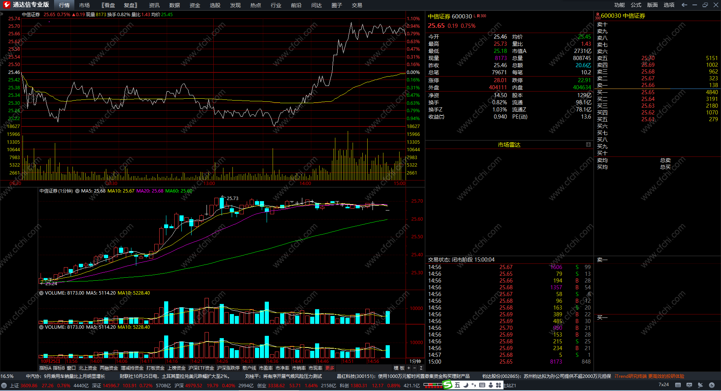This screenshot has width=721, height=391.
Task: Open the 选股 tab
Action: point(215,5)
